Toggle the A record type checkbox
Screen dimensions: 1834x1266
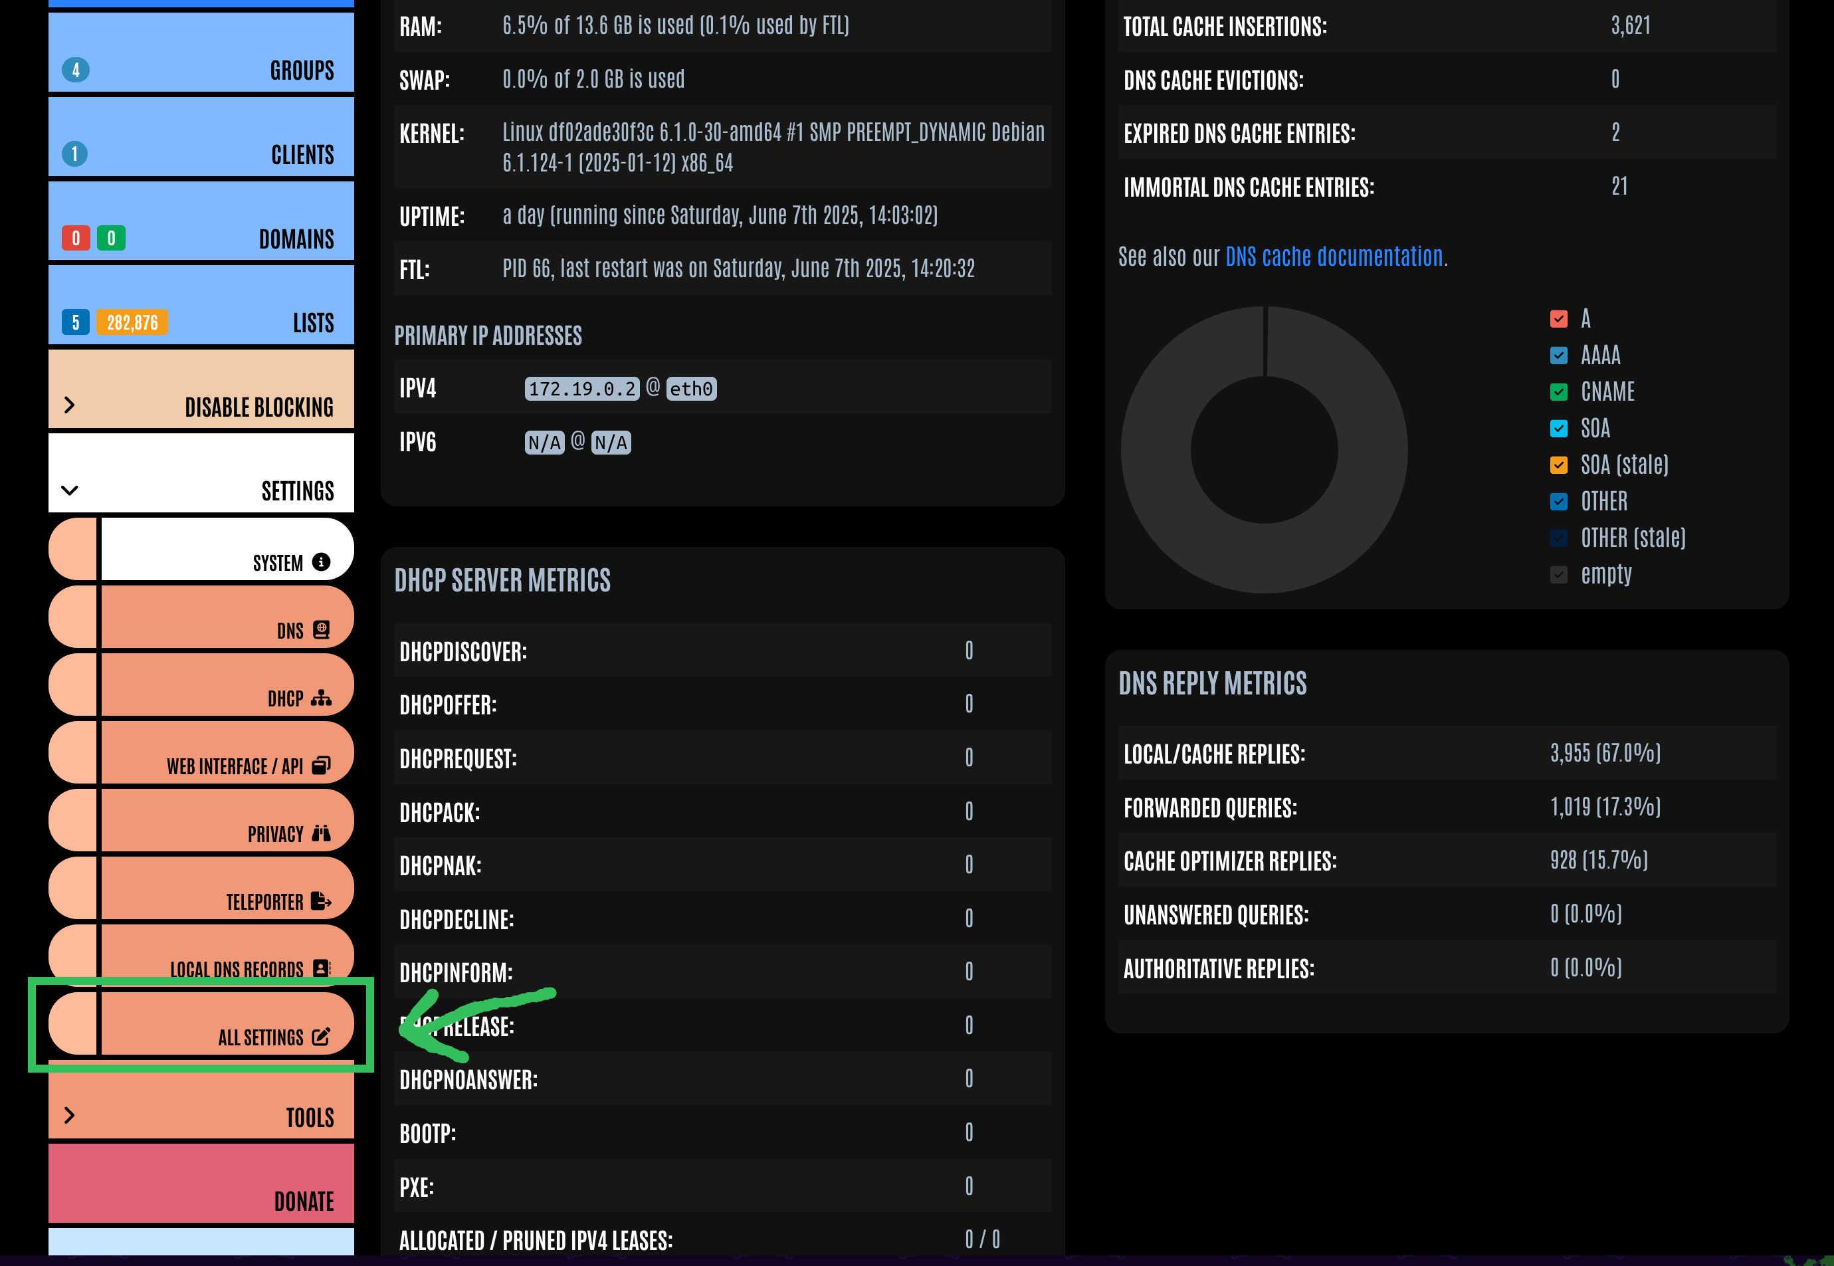pyautogui.click(x=1558, y=319)
